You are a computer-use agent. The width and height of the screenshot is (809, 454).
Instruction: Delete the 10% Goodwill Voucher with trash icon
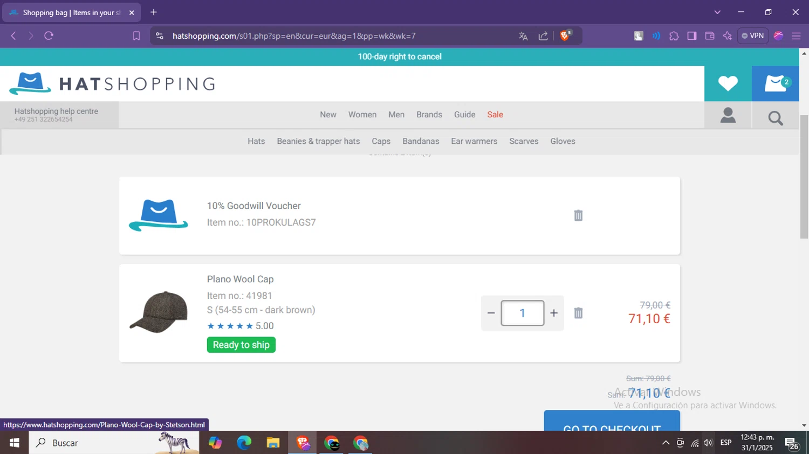[x=578, y=215]
